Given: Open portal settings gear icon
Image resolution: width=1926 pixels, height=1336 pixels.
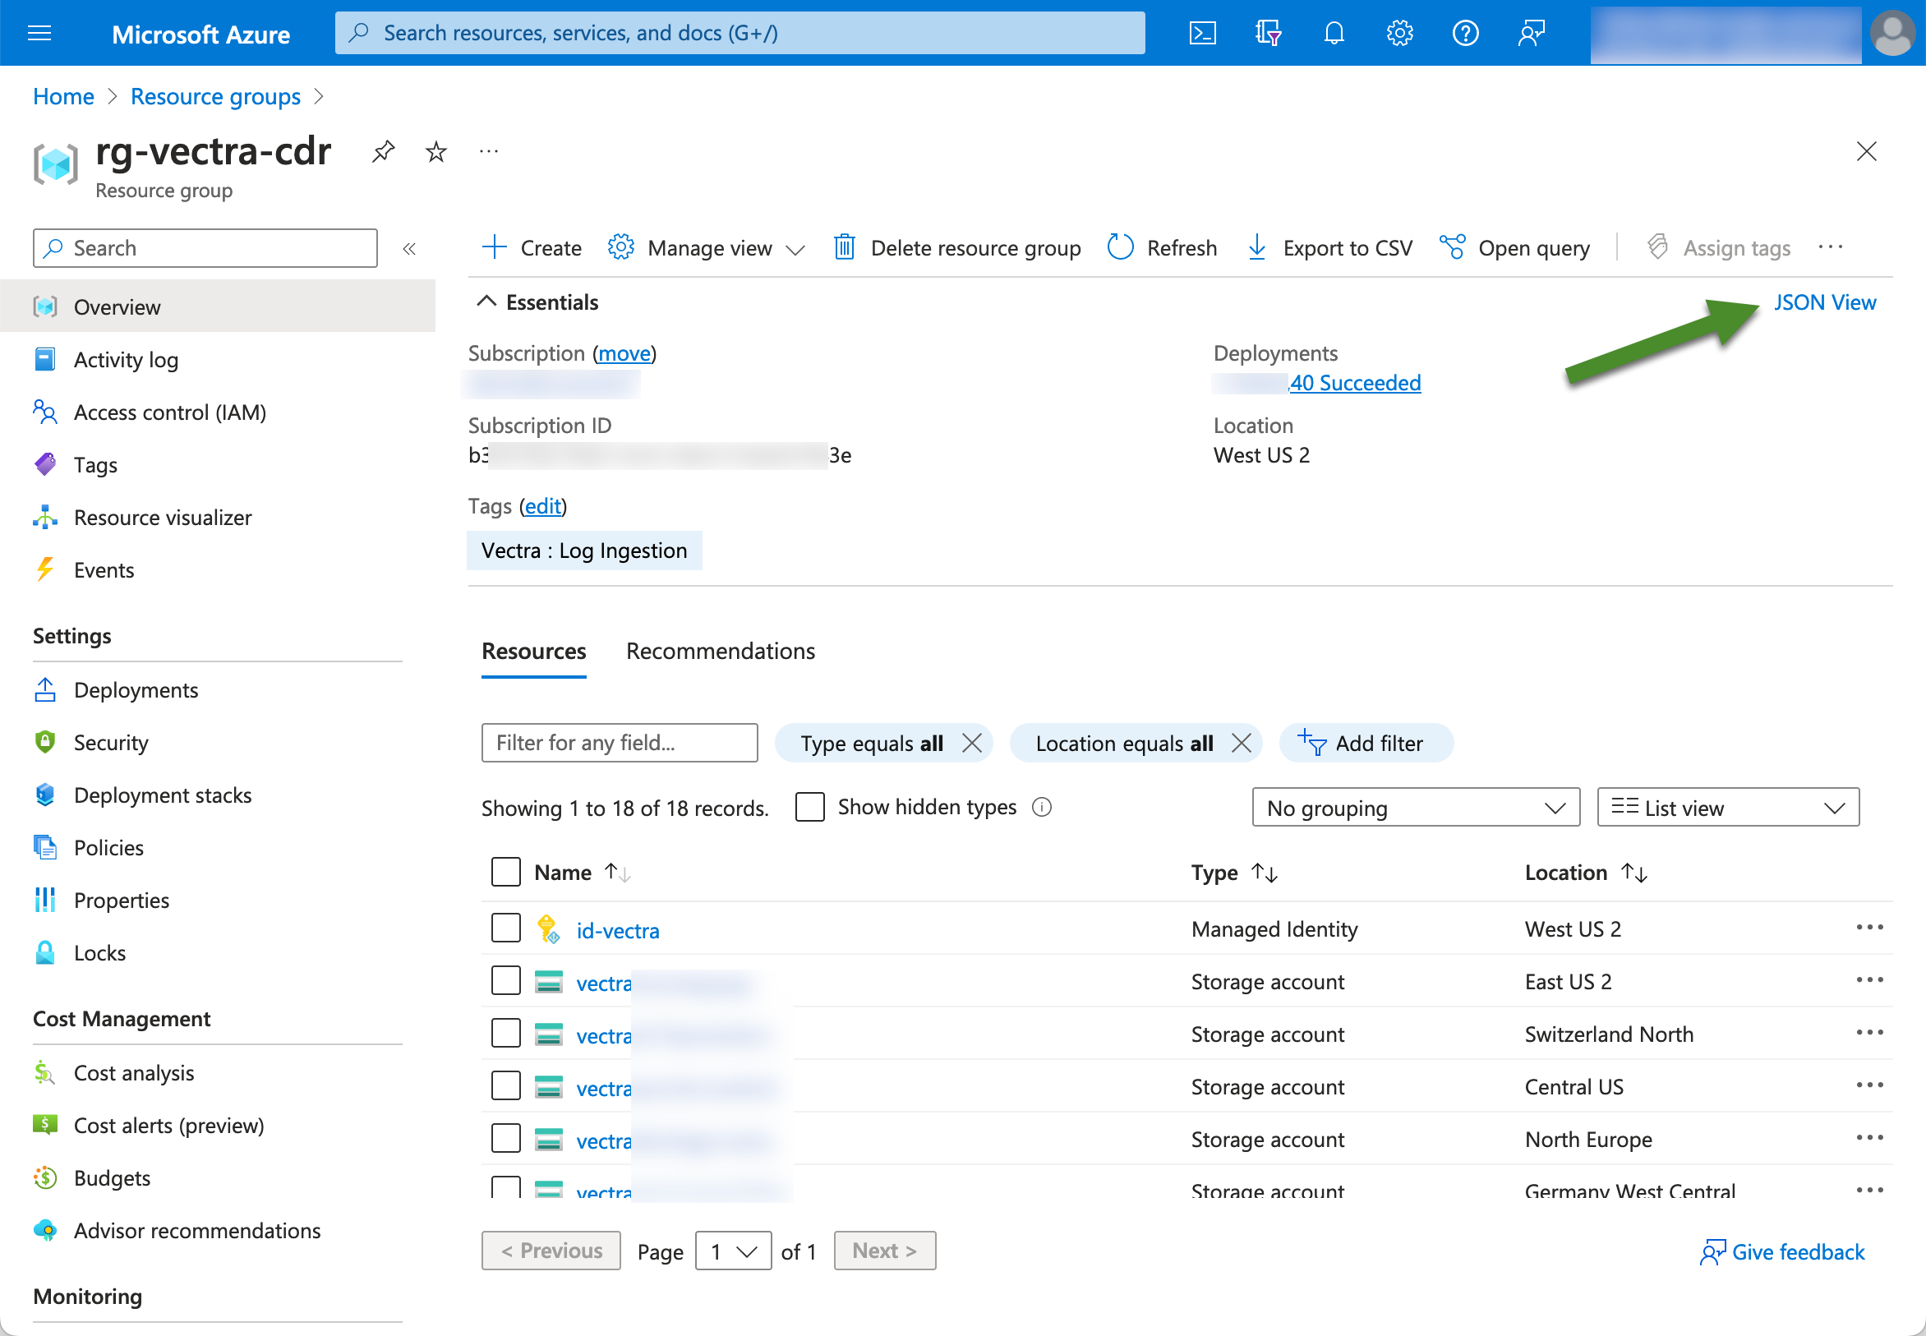Looking at the screenshot, I should click(x=1398, y=34).
